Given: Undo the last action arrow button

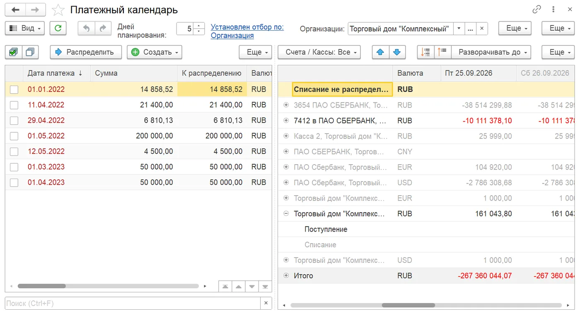Looking at the screenshot, I should click(87, 28).
